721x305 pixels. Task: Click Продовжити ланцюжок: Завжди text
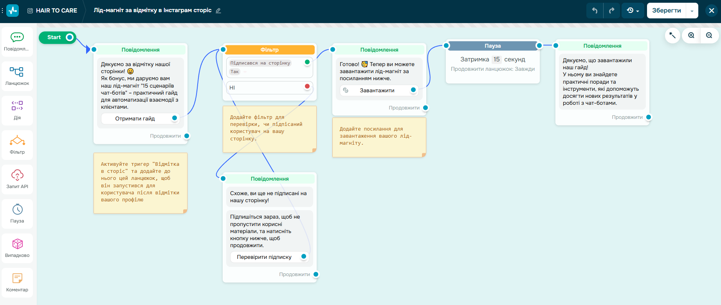[493, 69]
